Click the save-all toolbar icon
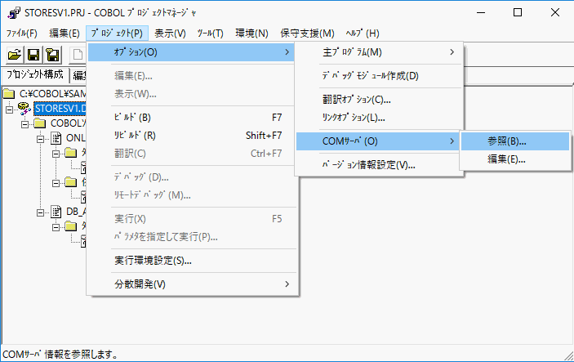574x362 pixels. click(53, 56)
